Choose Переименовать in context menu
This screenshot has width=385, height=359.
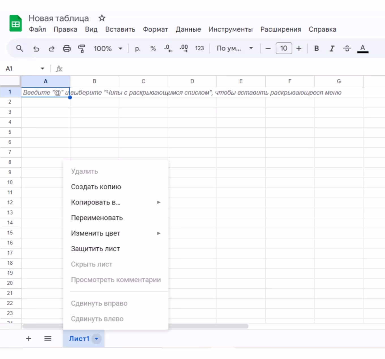coord(97,218)
